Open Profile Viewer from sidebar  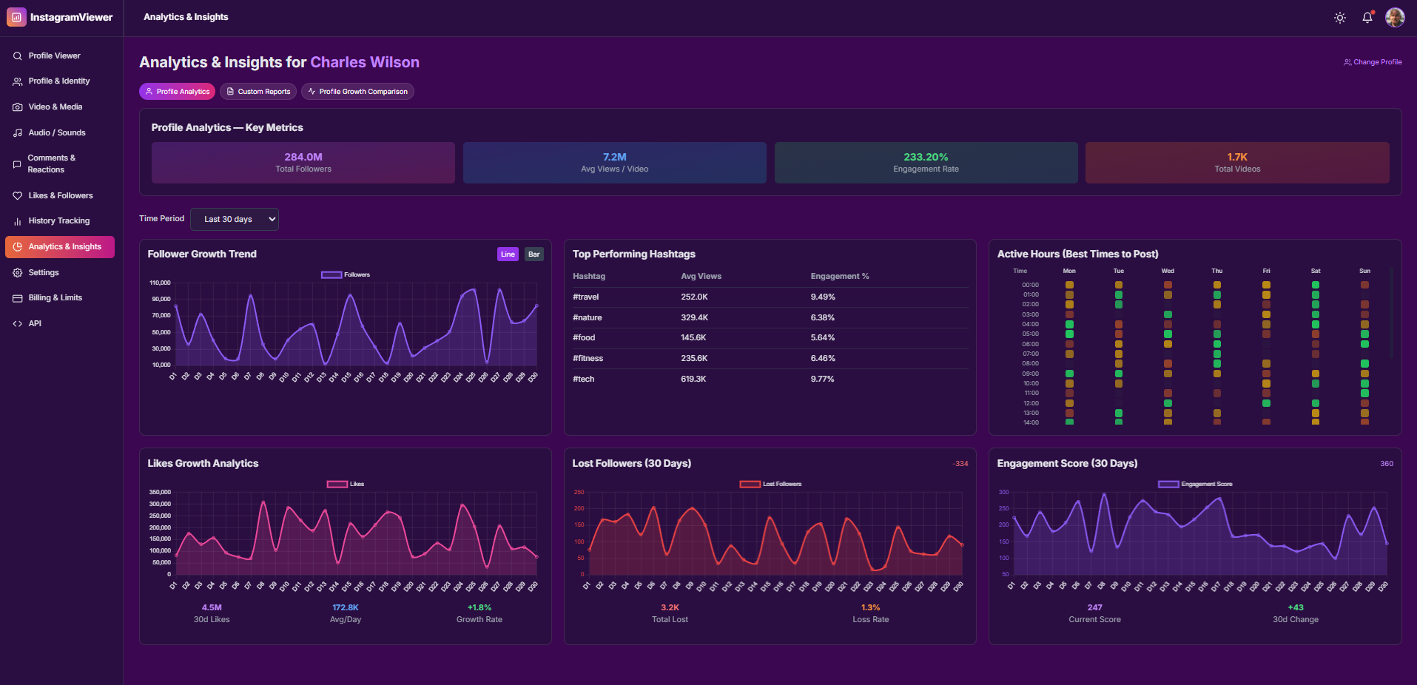pos(54,56)
